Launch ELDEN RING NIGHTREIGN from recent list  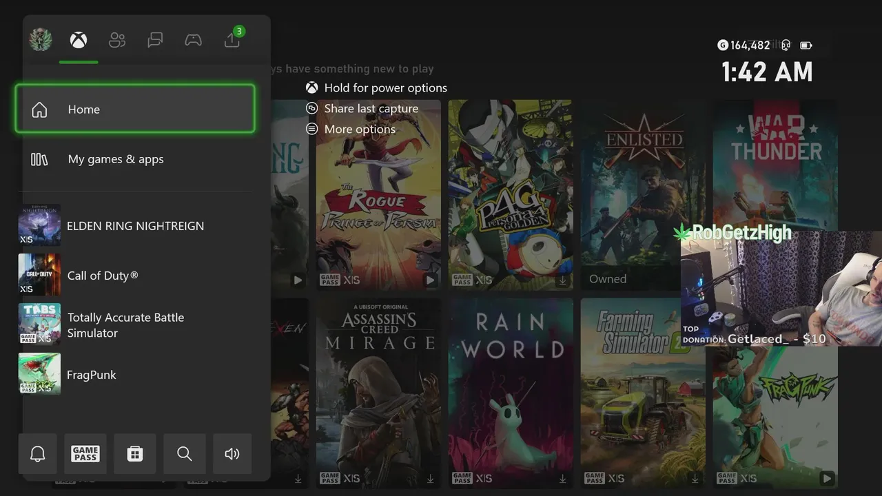point(135,225)
